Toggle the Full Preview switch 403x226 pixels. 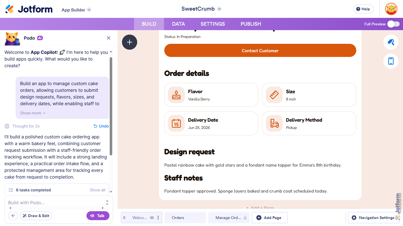pyautogui.click(x=393, y=24)
